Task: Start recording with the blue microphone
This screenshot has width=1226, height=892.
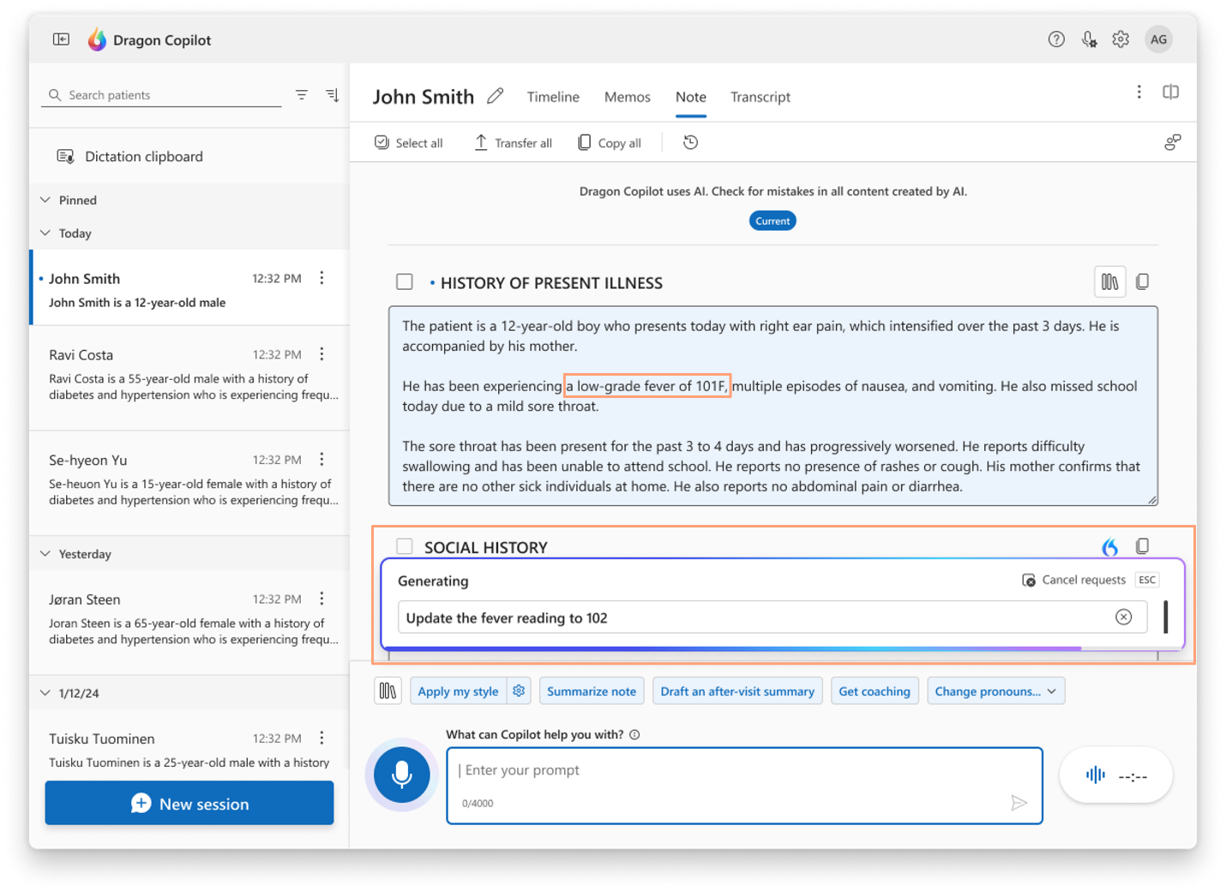Action: pyautogui.click(x=401, y=774)
